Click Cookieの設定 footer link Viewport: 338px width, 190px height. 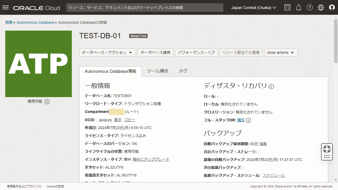click(x=55, y=186)
